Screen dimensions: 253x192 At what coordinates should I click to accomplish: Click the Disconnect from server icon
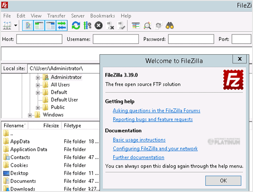click(x=110, y=26)
